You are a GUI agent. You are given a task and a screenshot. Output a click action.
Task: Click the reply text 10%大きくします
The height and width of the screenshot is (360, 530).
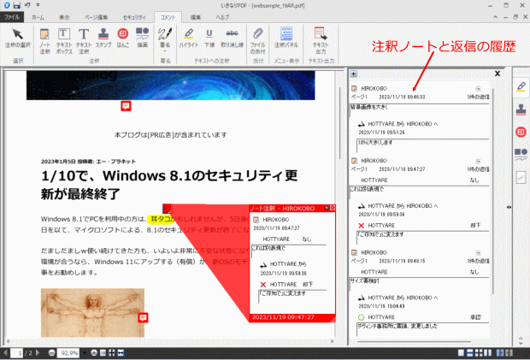click(x=375, y=143)
